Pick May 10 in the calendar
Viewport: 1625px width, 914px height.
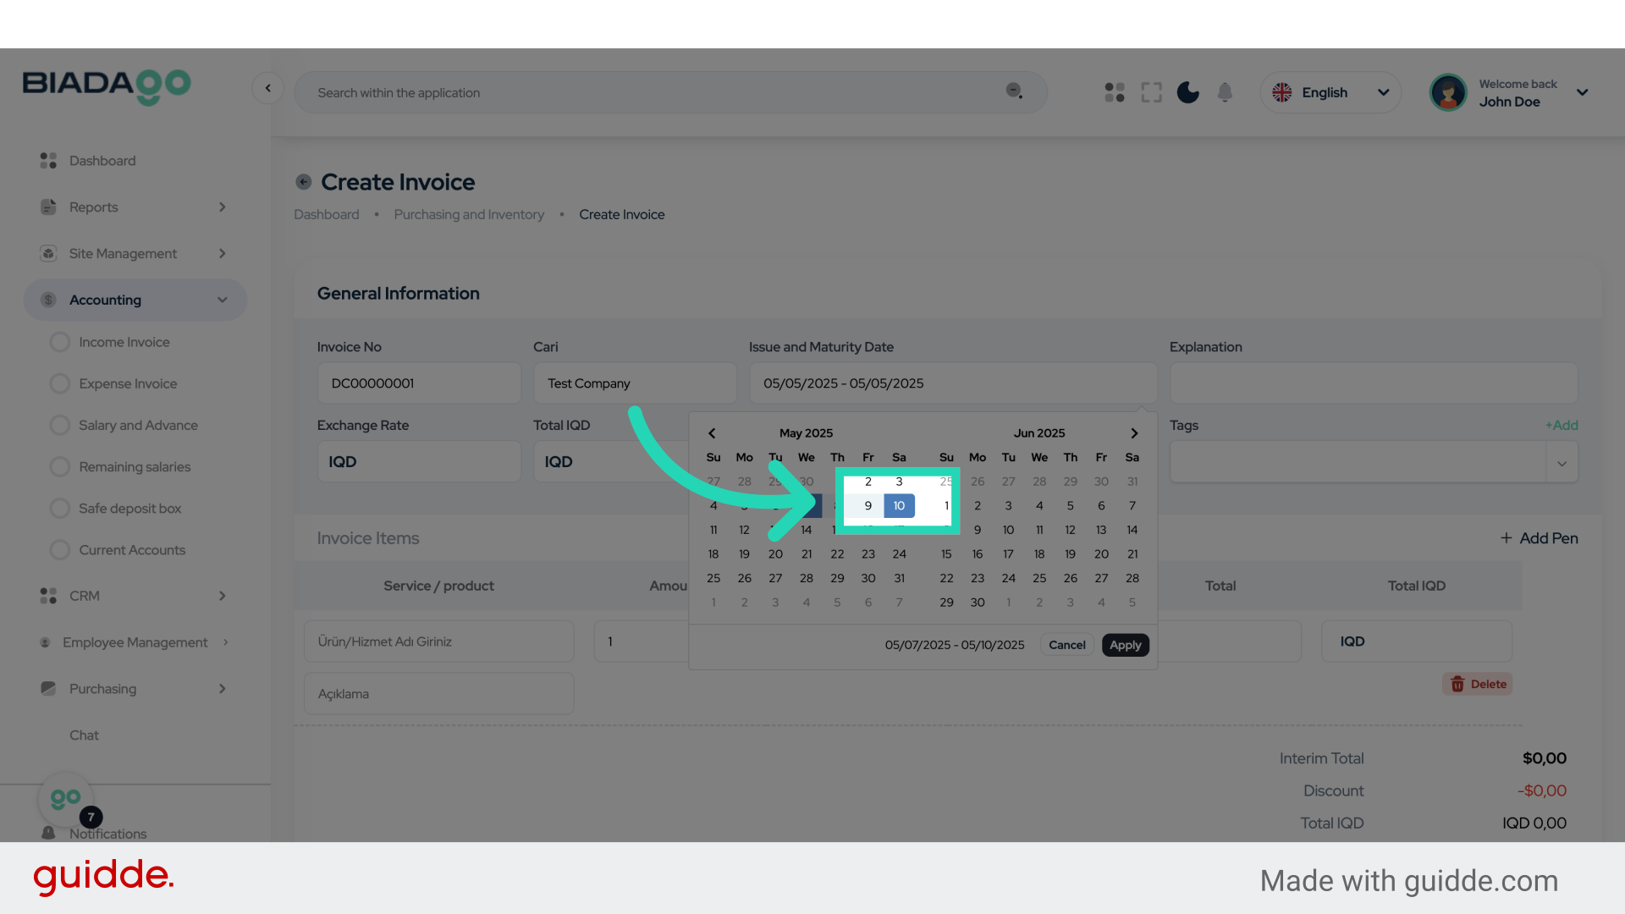[x=899, y=506]
